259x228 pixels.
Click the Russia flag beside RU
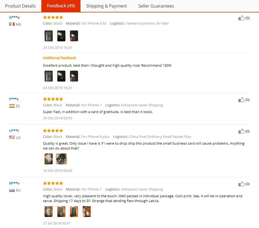[x=12, y=190]
